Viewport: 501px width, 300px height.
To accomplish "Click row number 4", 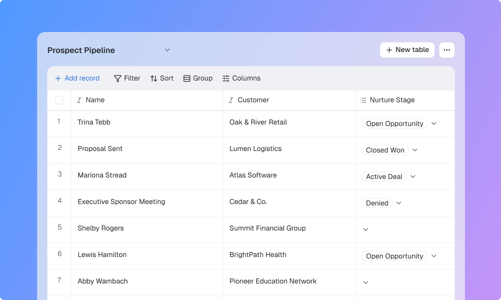I will coord(60,200).
